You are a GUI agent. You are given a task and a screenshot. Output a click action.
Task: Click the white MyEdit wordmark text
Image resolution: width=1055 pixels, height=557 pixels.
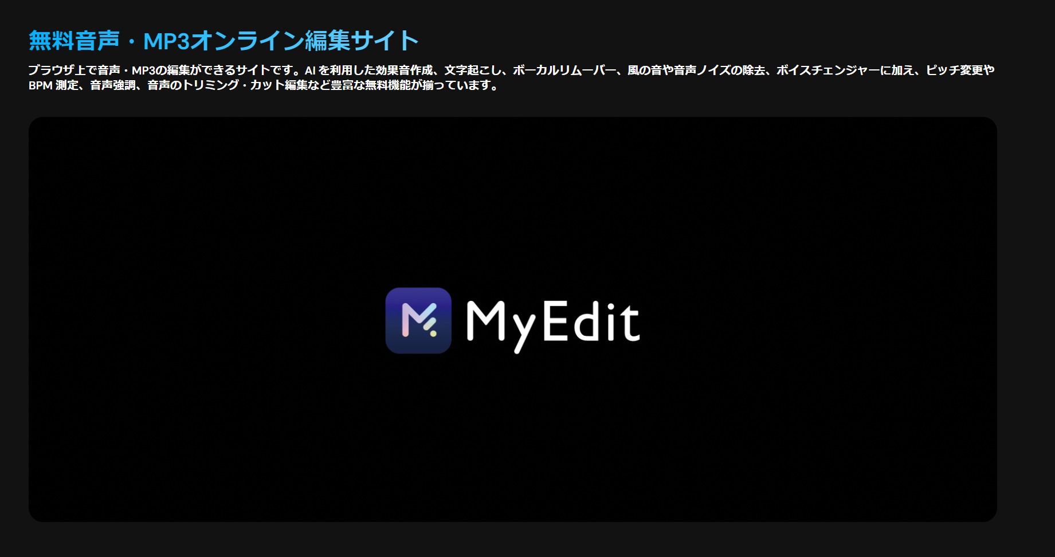[552, 322]
